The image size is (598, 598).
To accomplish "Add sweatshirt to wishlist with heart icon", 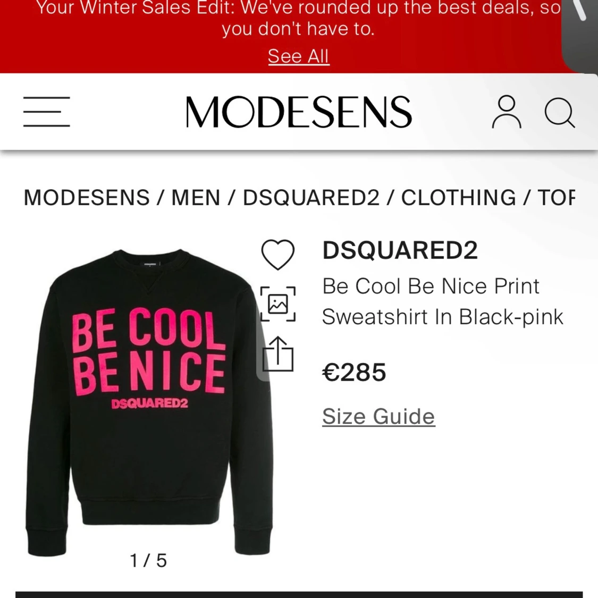I will (x=277, y=255).
